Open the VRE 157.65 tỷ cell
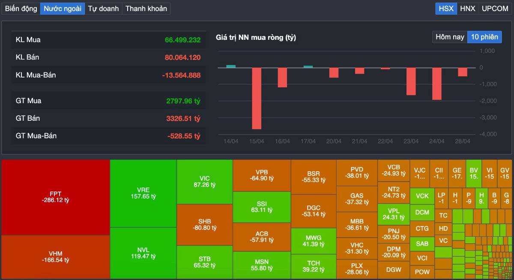Viewport: 514px width, 280px height. [143, 193]
